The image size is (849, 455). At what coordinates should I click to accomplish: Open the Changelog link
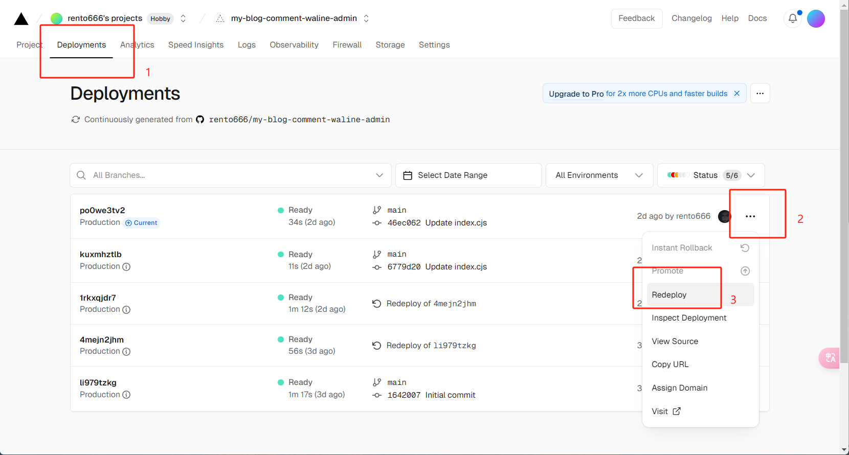[x=691, y=18]
